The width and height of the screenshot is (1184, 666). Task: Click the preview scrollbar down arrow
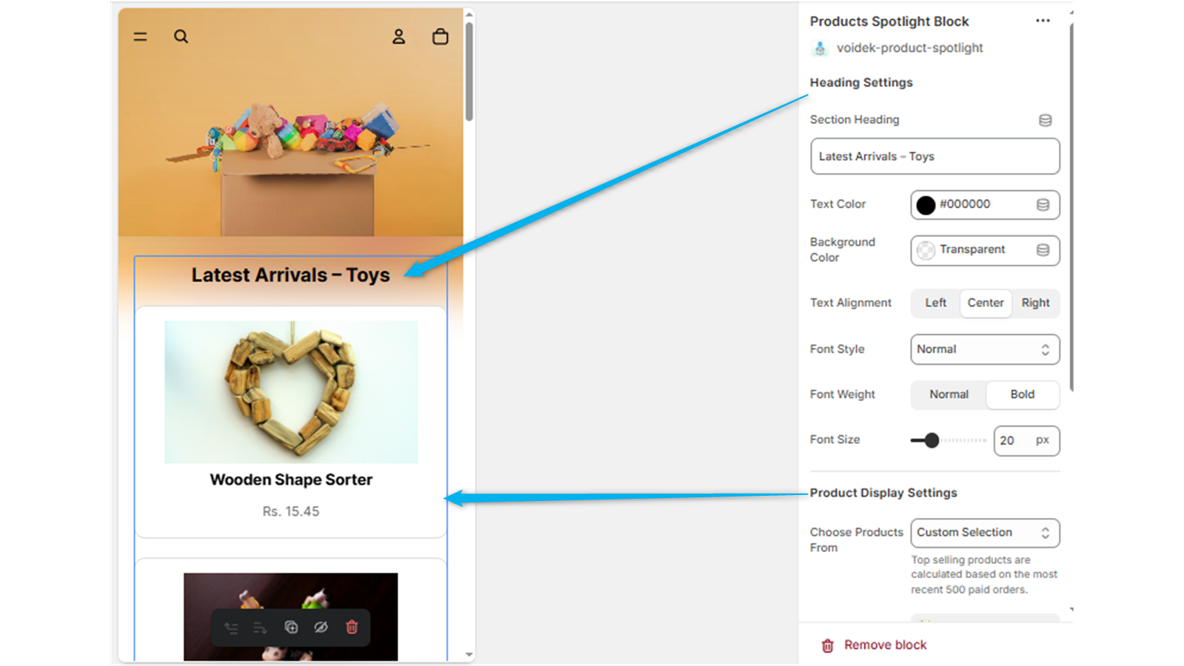pyautogui.click(x=469, y=654)
